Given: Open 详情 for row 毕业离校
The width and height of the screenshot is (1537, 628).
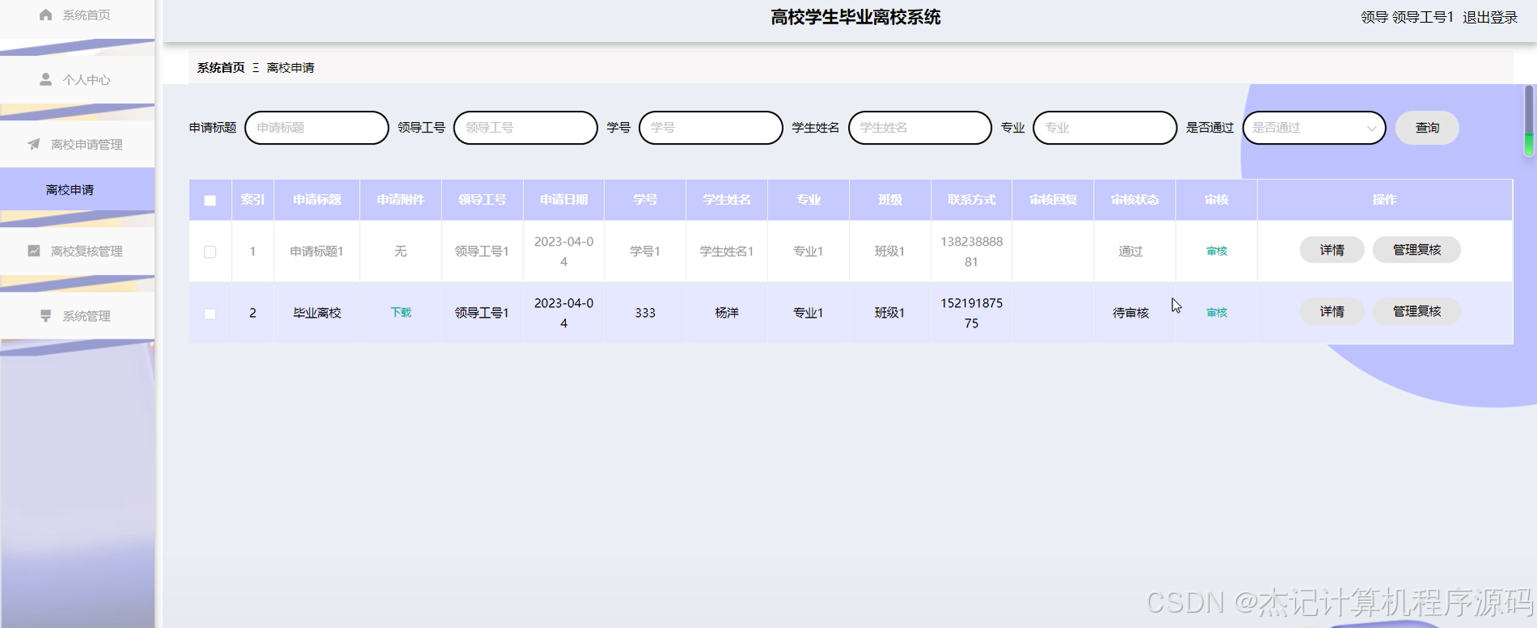Looking at the screenshot, I should pos(1332,311).
